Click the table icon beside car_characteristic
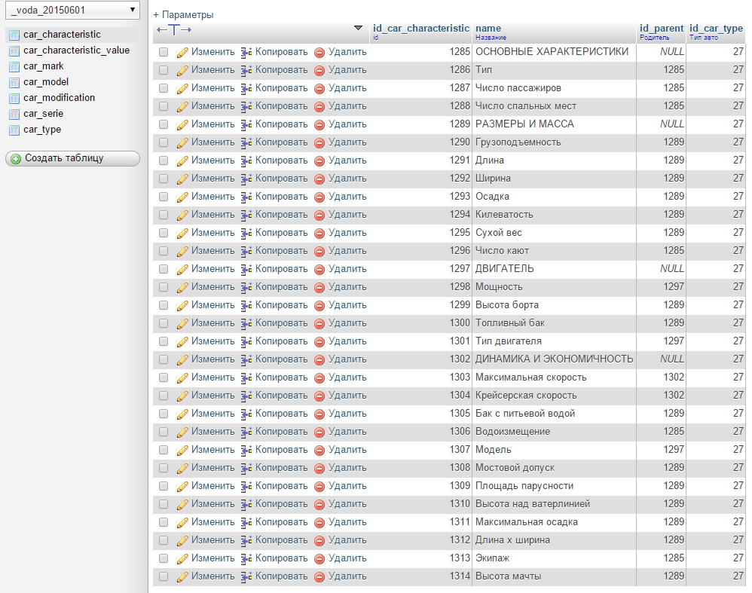Screen dimensions: 752x593 15,35
